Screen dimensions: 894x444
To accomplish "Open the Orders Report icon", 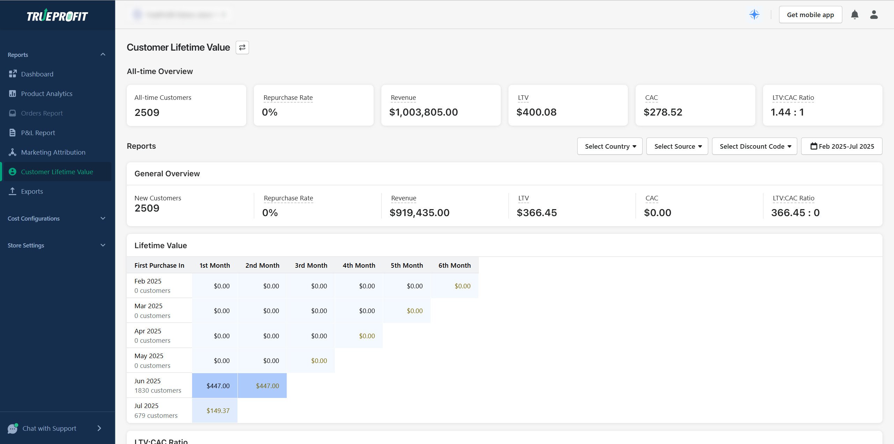I will [x=13, y=113].
